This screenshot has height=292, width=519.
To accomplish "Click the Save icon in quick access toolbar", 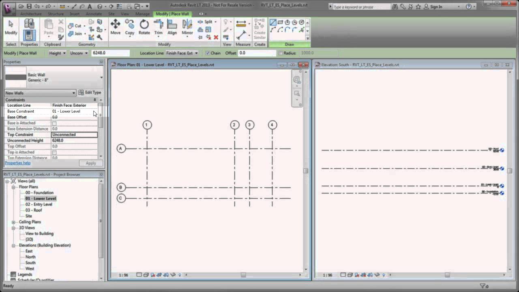I will pyautogui.click(x=29, y=6).
